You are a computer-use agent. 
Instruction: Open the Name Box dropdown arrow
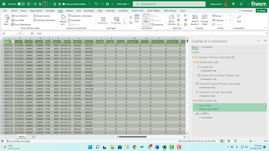pos(16,34)
